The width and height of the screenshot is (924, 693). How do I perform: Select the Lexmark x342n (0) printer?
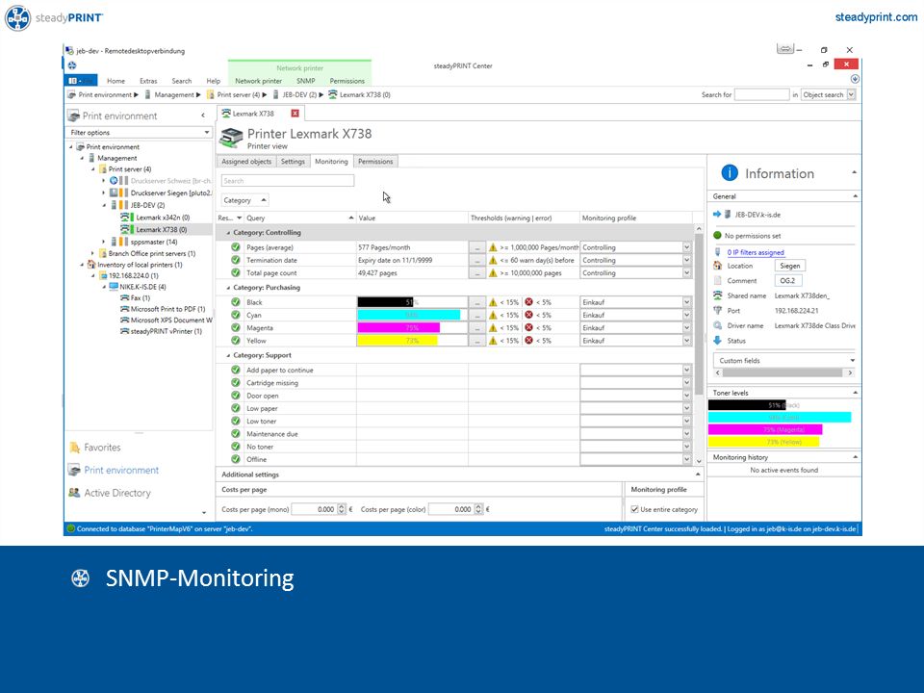163,218
